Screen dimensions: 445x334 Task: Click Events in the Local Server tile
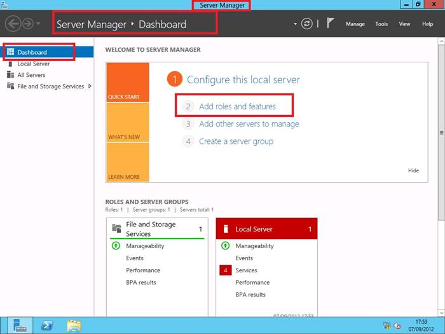pos(244,258)
